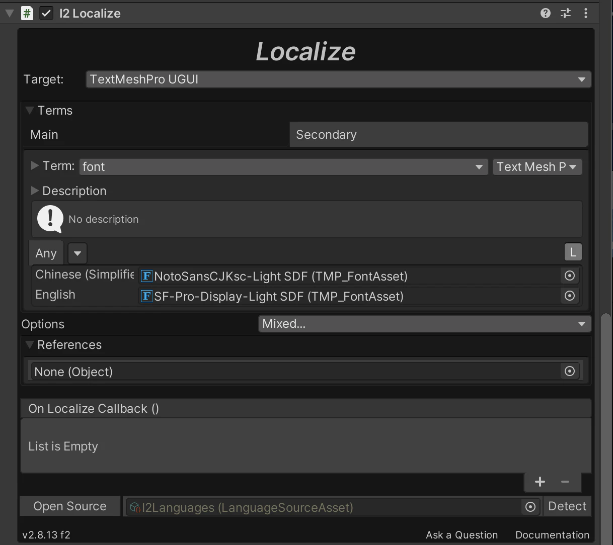Open the dropdown arrow next to Any
The height and width of the screenshot is (545, 613).
(78, 253)
